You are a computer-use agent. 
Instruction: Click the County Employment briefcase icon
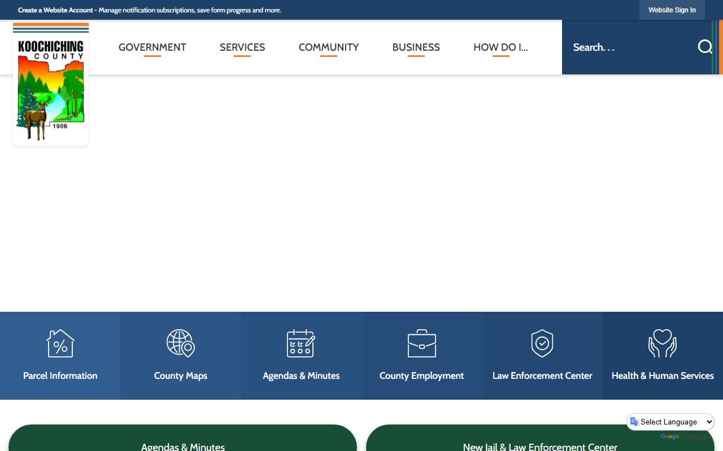click(x=422, y=343)
